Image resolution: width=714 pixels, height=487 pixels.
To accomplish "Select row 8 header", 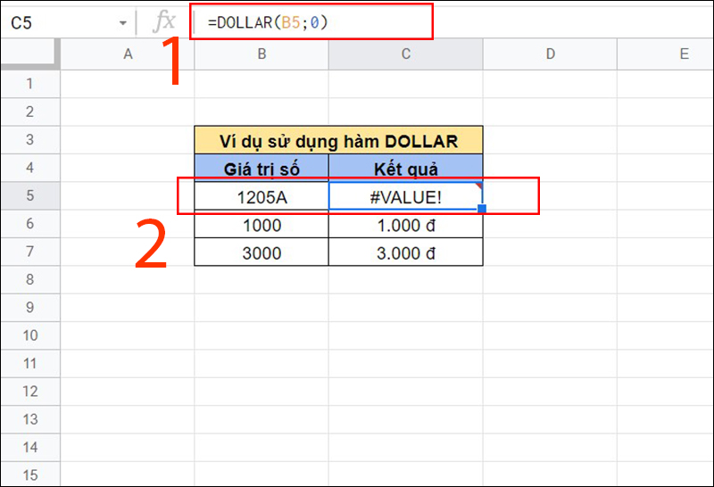I will pyautogui.click(x=30, y=279).
